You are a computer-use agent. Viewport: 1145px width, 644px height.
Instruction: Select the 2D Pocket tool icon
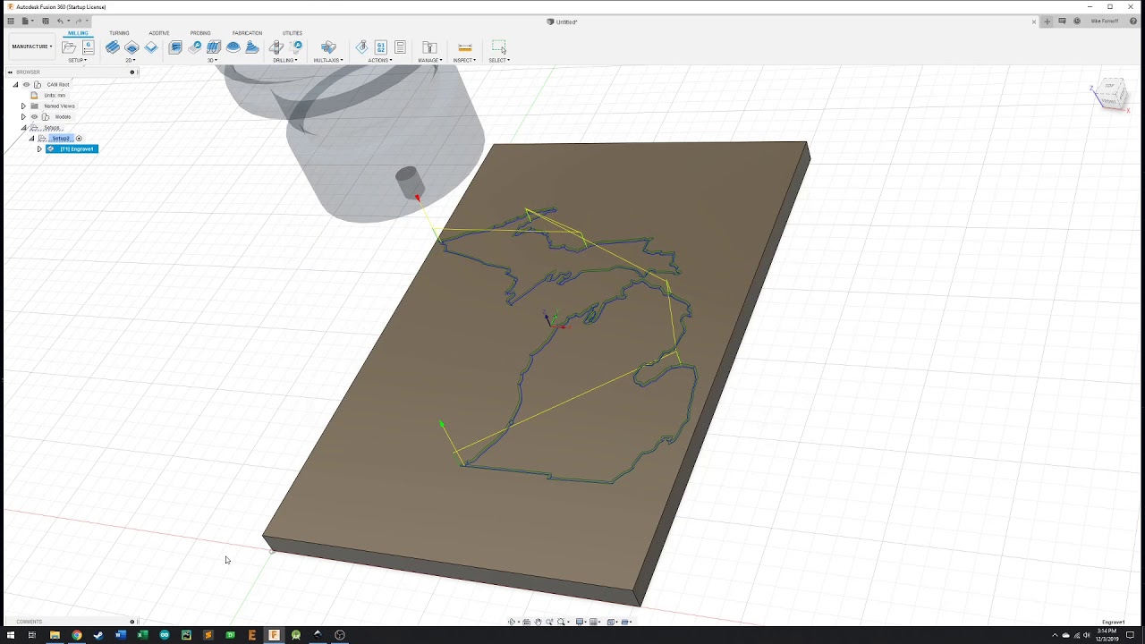(131, 47)
